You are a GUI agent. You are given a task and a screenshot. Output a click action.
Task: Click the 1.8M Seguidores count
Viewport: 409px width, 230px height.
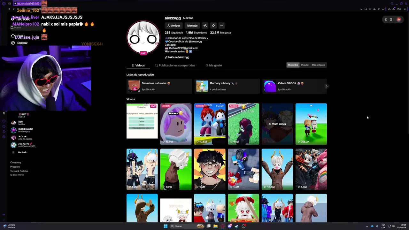(197, 33)
